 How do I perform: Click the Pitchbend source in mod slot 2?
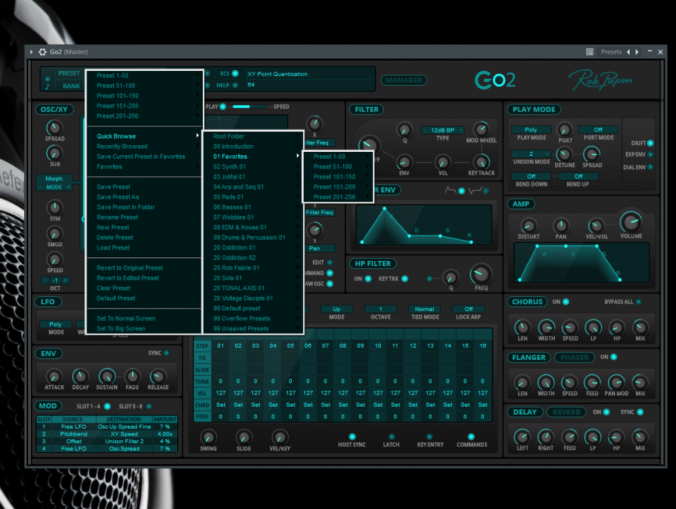(74, 434)
